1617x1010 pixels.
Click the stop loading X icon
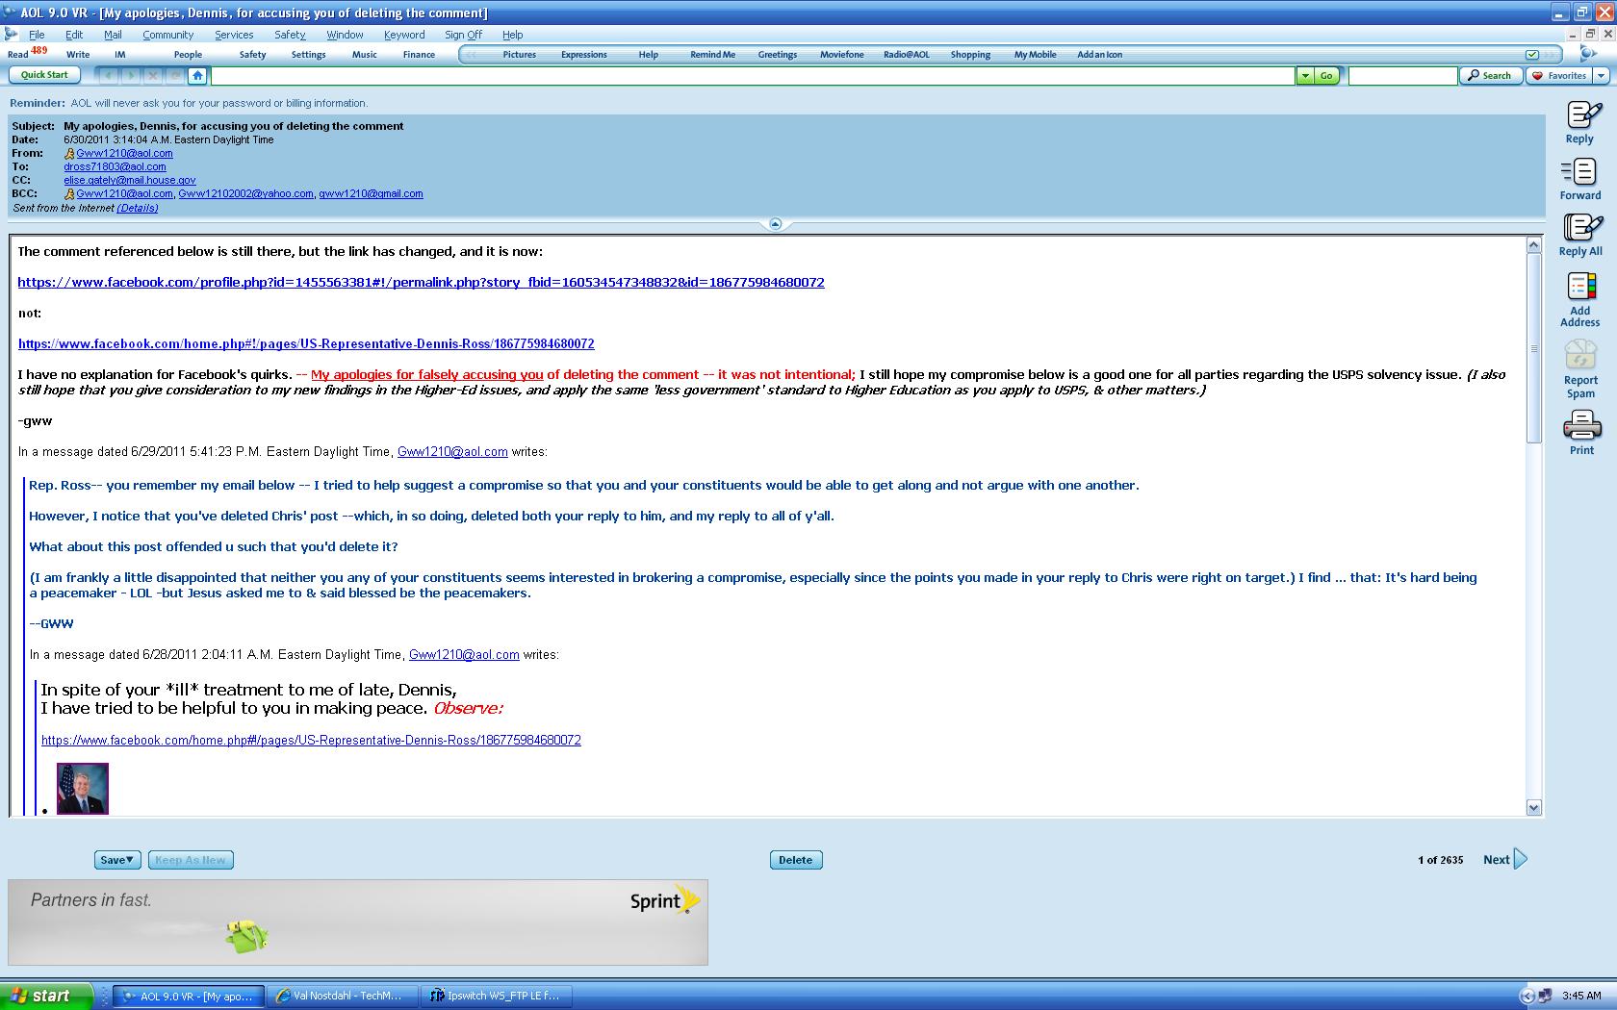[x=152, y=75]
